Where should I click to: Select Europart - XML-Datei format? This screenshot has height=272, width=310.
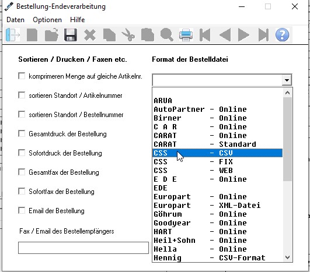218,206
